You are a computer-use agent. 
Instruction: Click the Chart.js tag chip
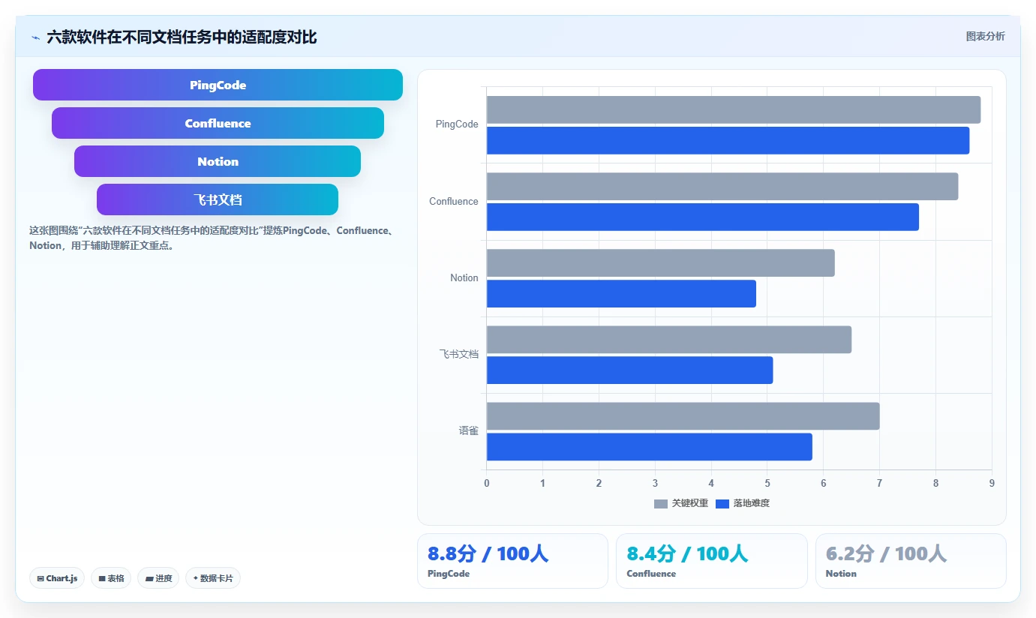[57, 578]
